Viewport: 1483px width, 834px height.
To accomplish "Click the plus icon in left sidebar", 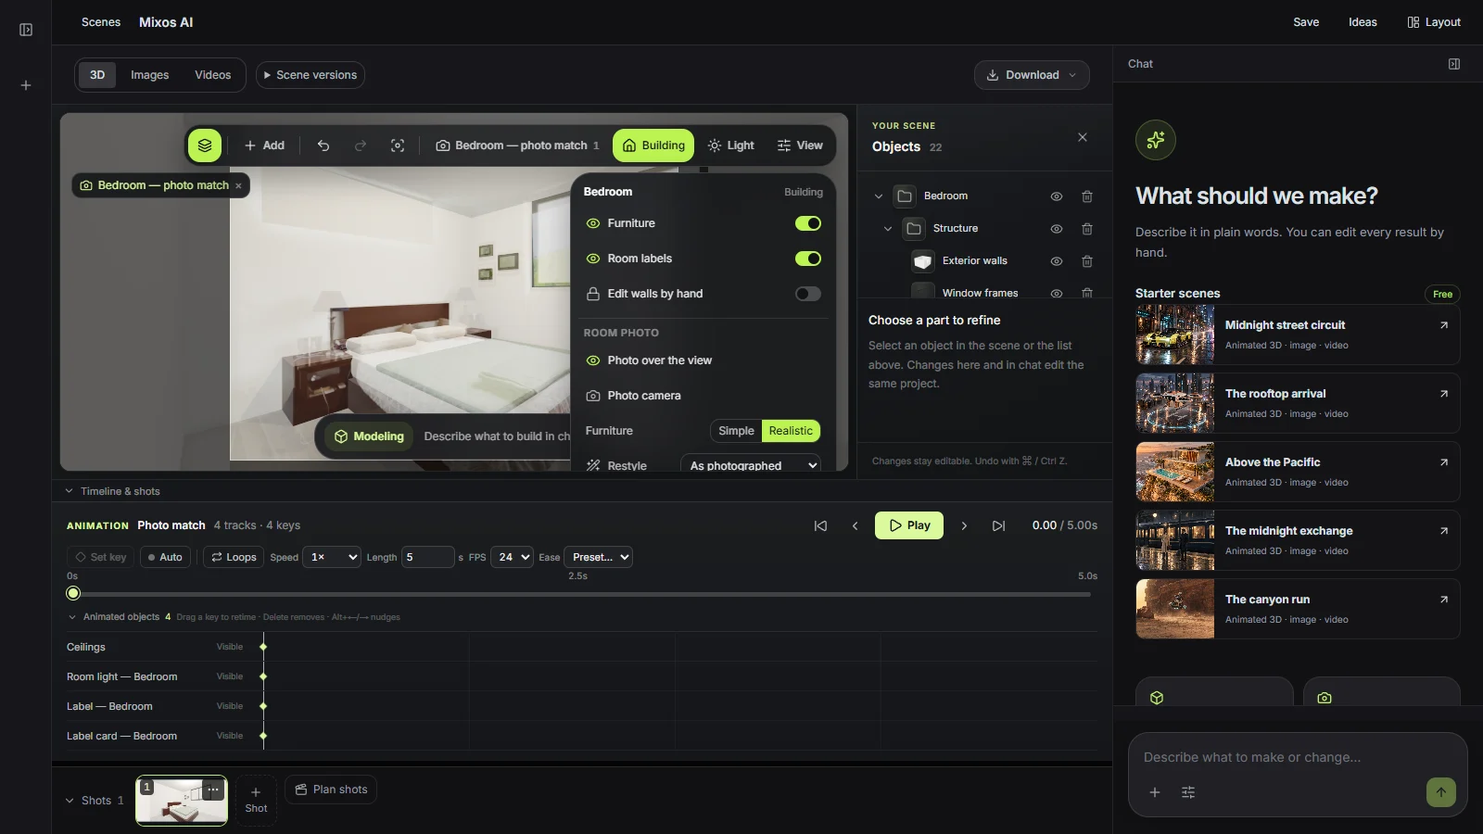I will tap(26, 85).
